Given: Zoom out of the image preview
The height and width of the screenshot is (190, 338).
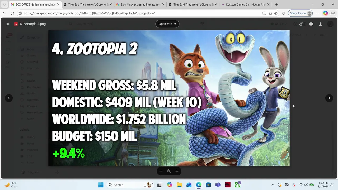Looking at the screenshot, I should [x=161, y=171].
